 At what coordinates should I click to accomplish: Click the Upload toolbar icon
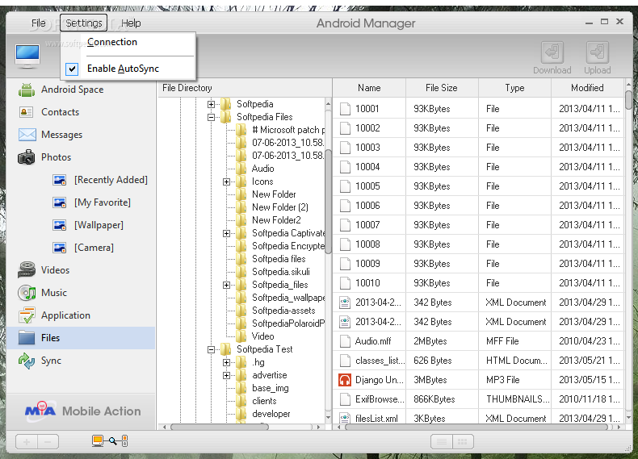[x=598, y=52]
